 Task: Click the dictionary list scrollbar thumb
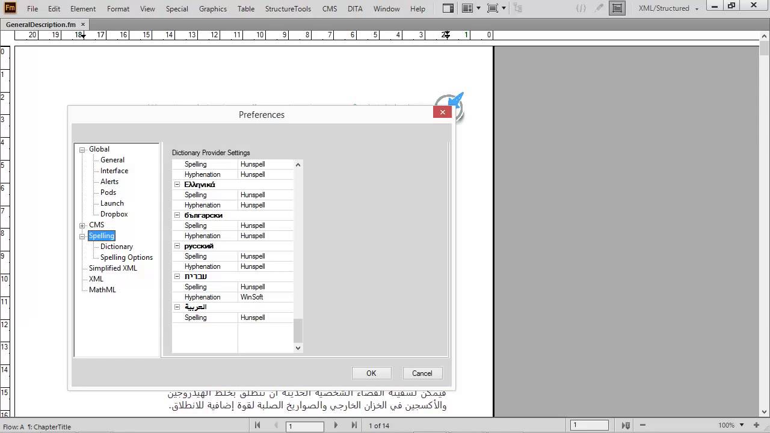(x=298, y=330)
